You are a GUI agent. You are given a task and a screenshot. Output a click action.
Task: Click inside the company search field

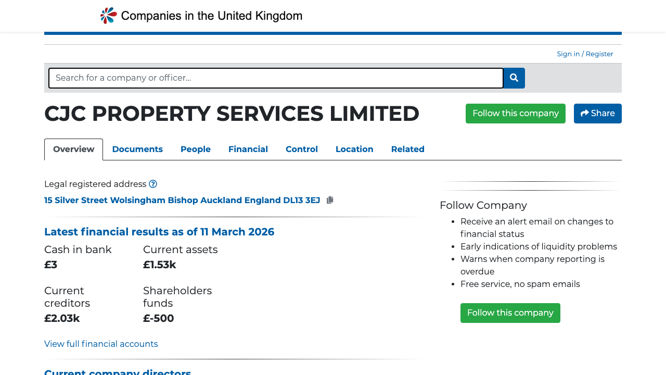(276, 78)
